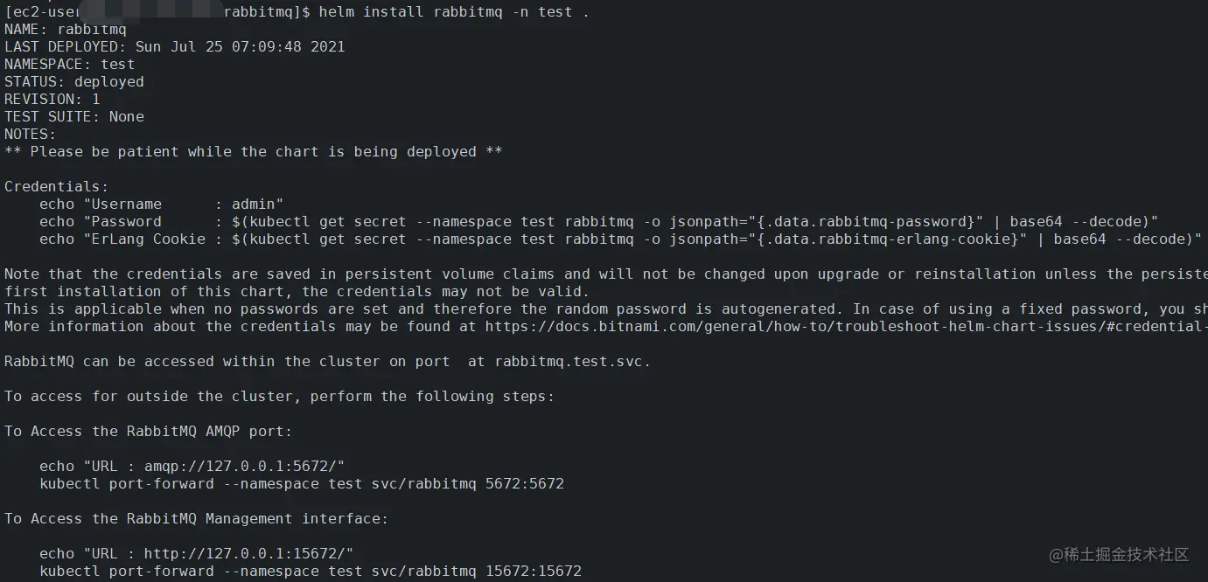1208x582 pixels.
Task: Click the port-forward 15672:15672 command
Action: pyautogui.click(x=311, y=571)
